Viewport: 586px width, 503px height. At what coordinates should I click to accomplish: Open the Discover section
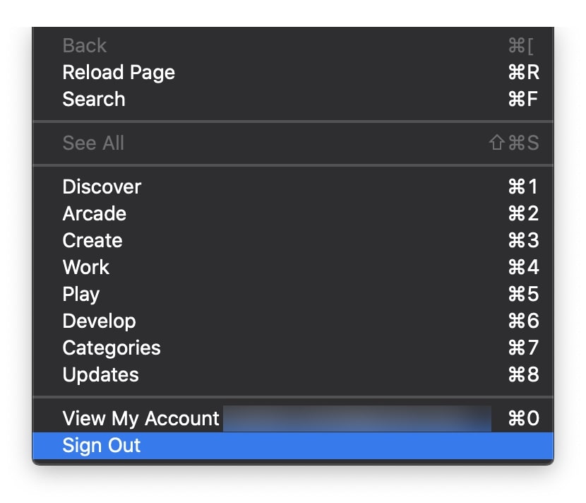coord(102,187)
